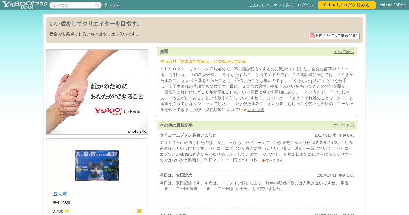The image size is (409, 215).
Task: Click the popularity star icon
Action: pos(66,211)
